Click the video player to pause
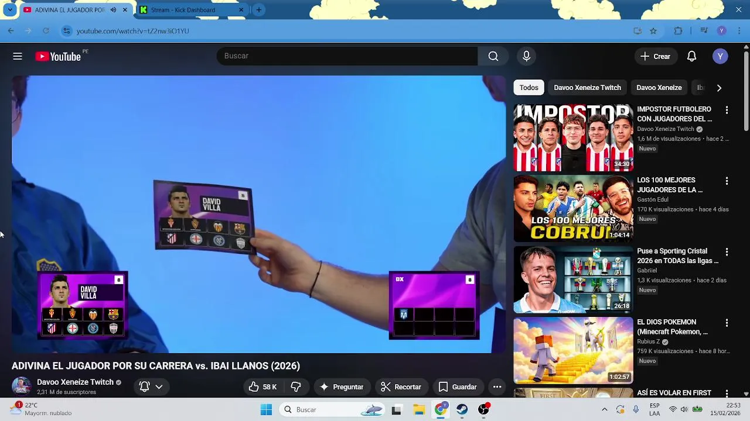 [258, 214]
